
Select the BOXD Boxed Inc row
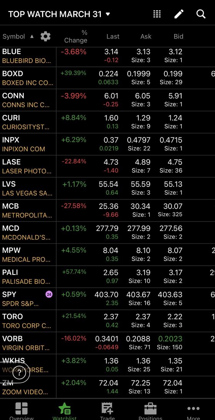pos(108,78)
